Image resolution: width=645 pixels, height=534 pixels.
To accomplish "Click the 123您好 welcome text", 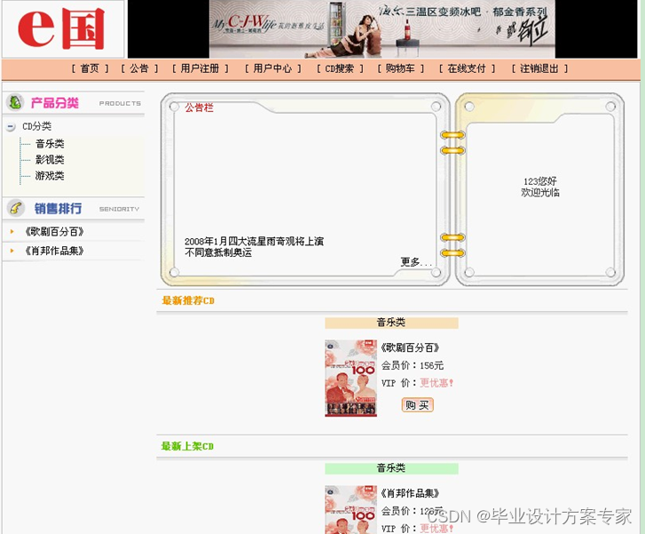I will click(540, 181).
